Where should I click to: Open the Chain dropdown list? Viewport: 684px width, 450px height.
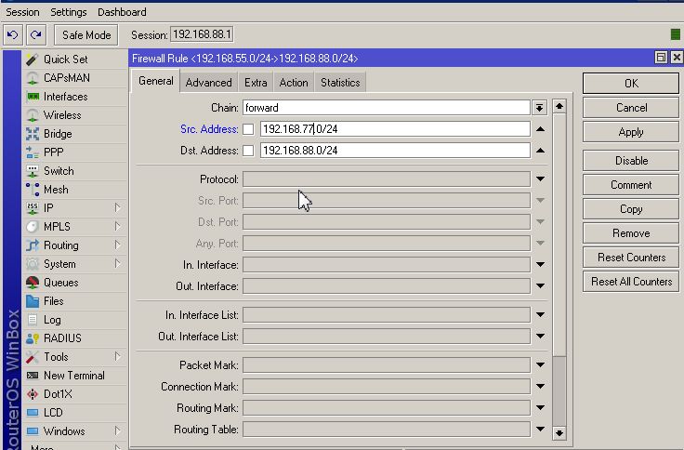[x=539, y=108]
